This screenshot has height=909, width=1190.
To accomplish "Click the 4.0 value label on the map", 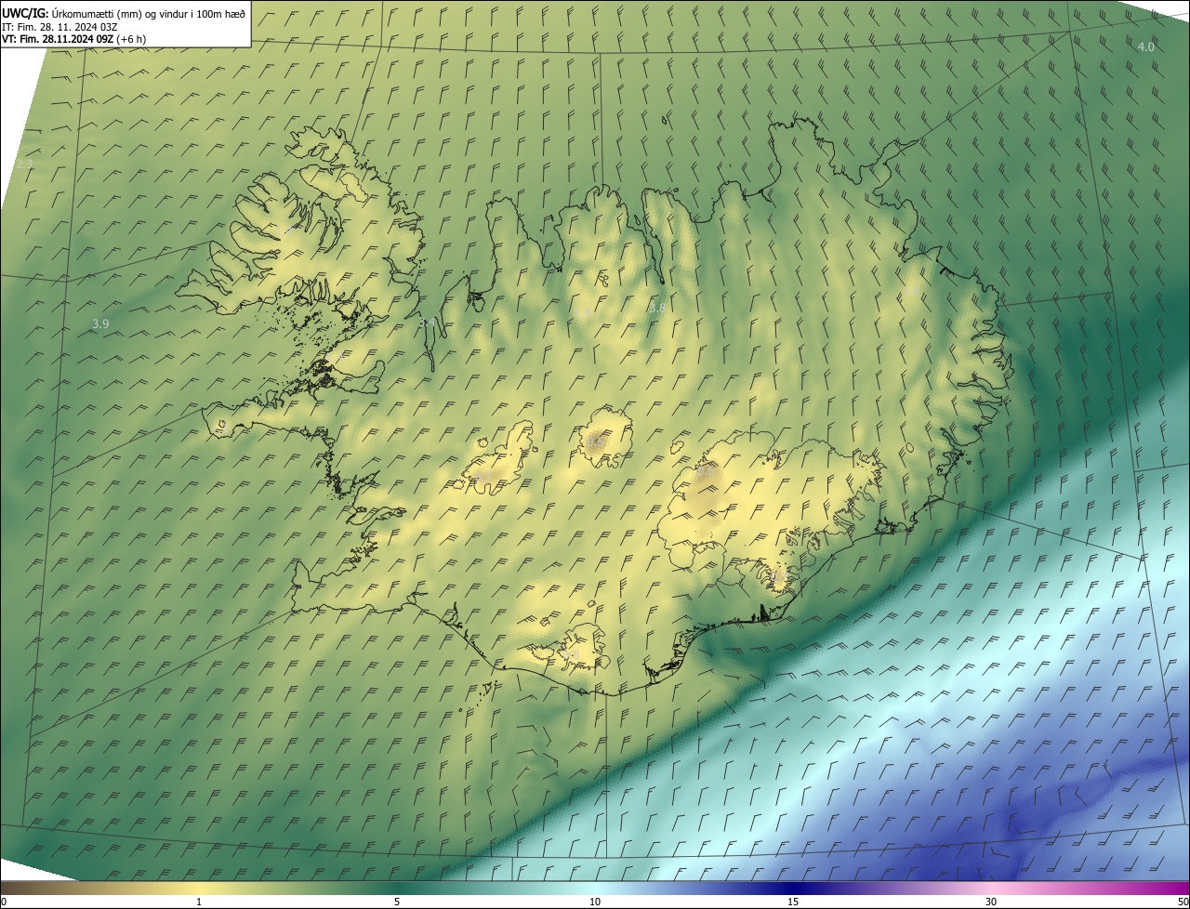I will 1146,46.
